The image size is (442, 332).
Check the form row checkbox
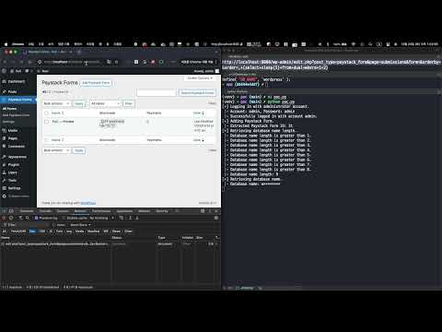click(x=47, y=122)
